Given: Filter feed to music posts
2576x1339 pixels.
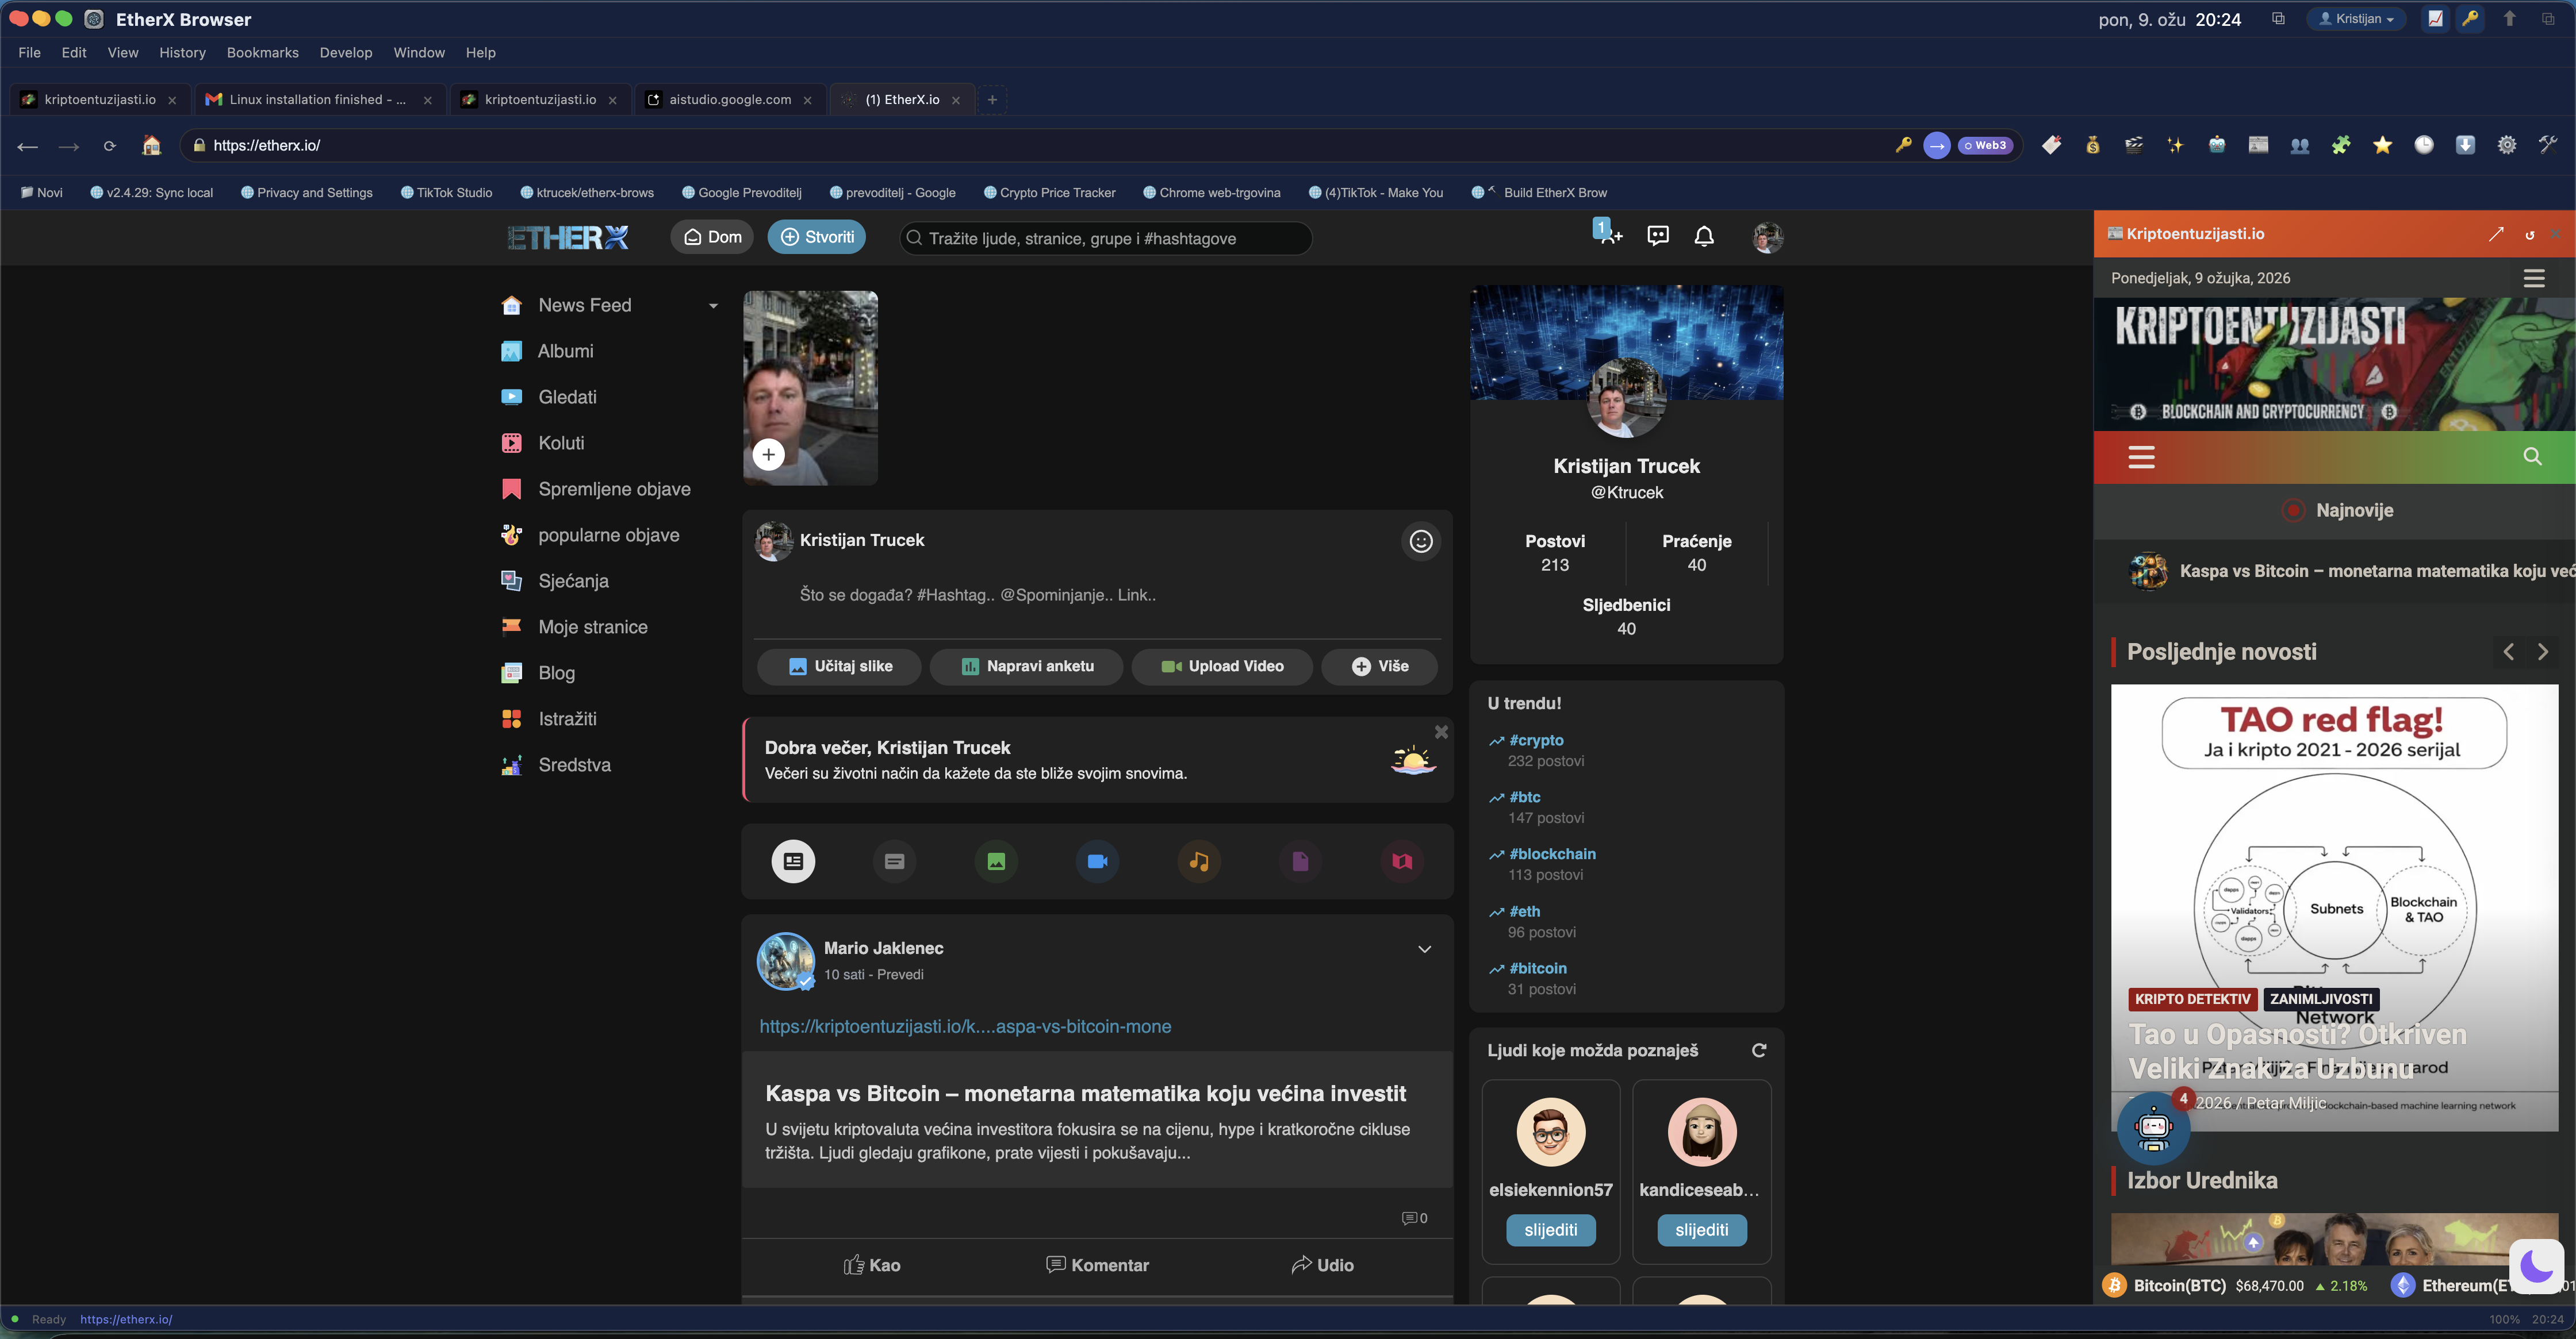Looking at the screenshot, I should (x=1198, y=860).
